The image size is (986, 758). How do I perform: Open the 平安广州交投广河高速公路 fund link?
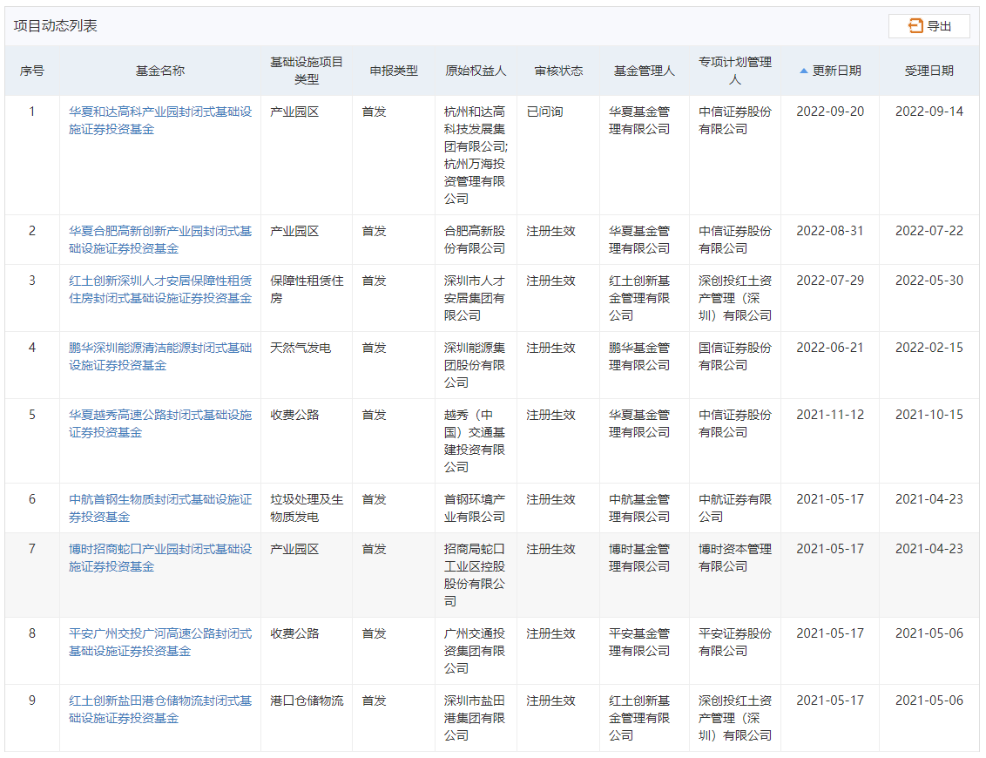[x=160, y=642]
